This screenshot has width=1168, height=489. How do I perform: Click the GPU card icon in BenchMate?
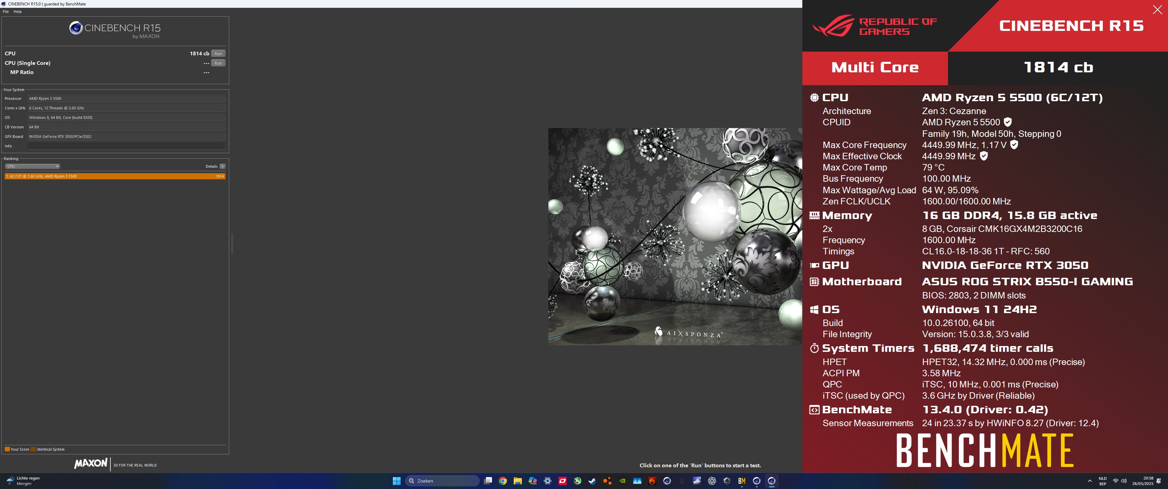tap(814, 265)
